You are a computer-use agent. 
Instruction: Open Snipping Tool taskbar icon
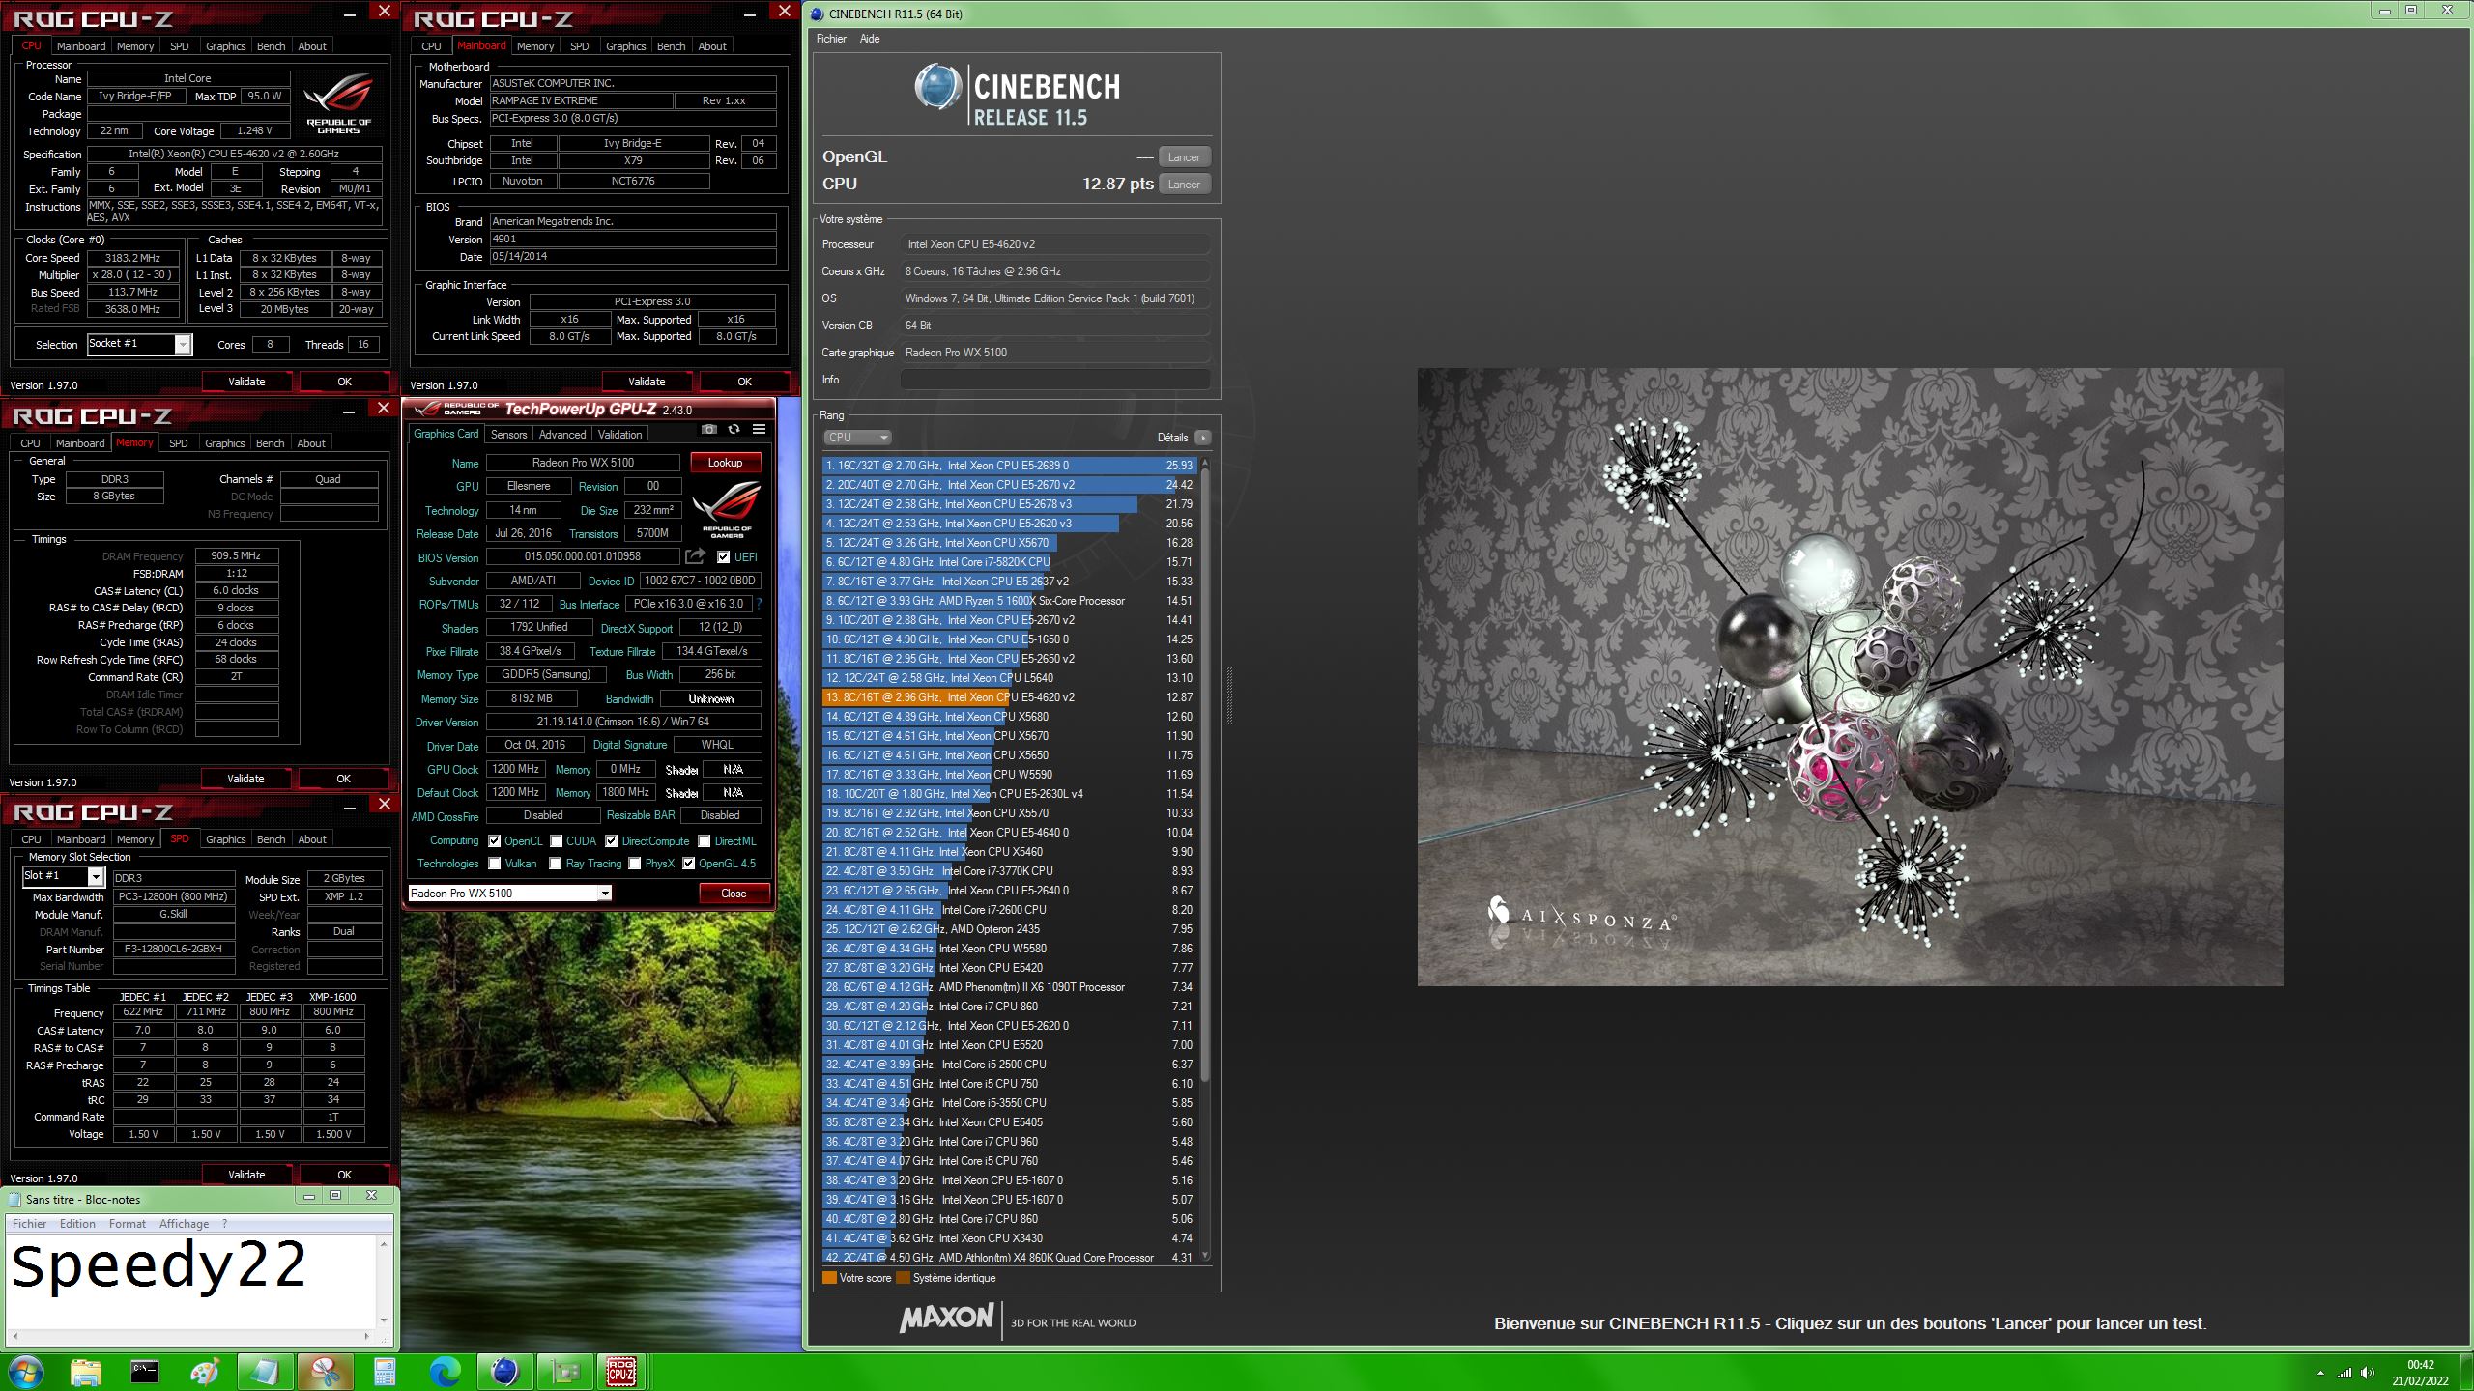click(x=325, y=1372)
